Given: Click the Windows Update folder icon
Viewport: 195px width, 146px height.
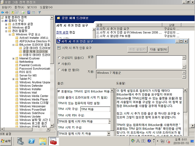Looking at the screenshot, I should (x=17, y=117).
